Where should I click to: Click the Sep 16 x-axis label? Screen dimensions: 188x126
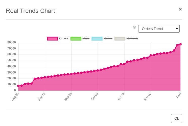coord(42,97)
